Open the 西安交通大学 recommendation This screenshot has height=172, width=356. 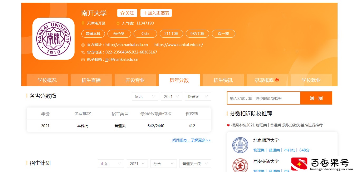(266, 161)
